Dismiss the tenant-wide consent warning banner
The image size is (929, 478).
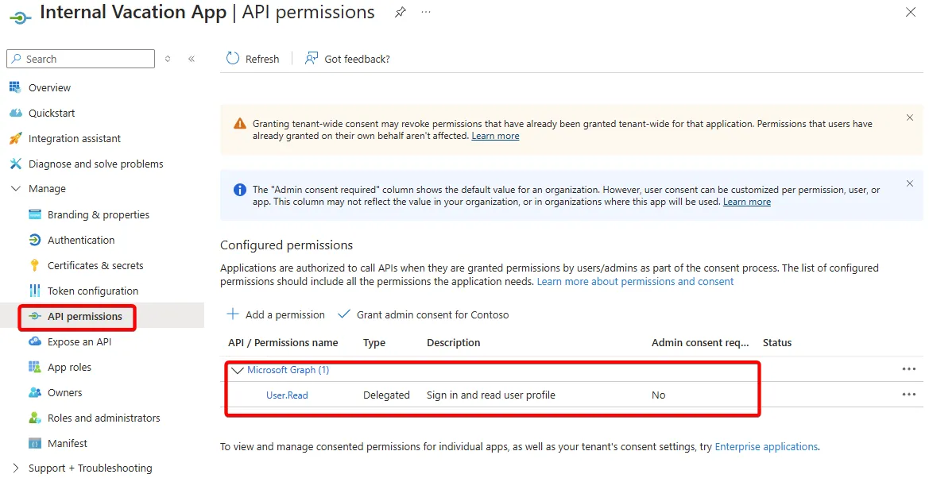tap(909, 118)
